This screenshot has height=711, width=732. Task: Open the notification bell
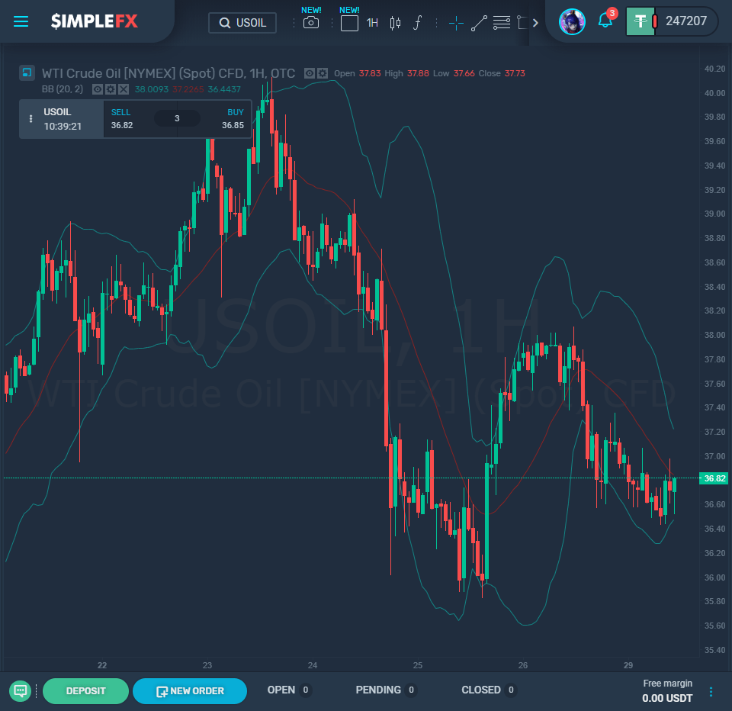(605, 21)
